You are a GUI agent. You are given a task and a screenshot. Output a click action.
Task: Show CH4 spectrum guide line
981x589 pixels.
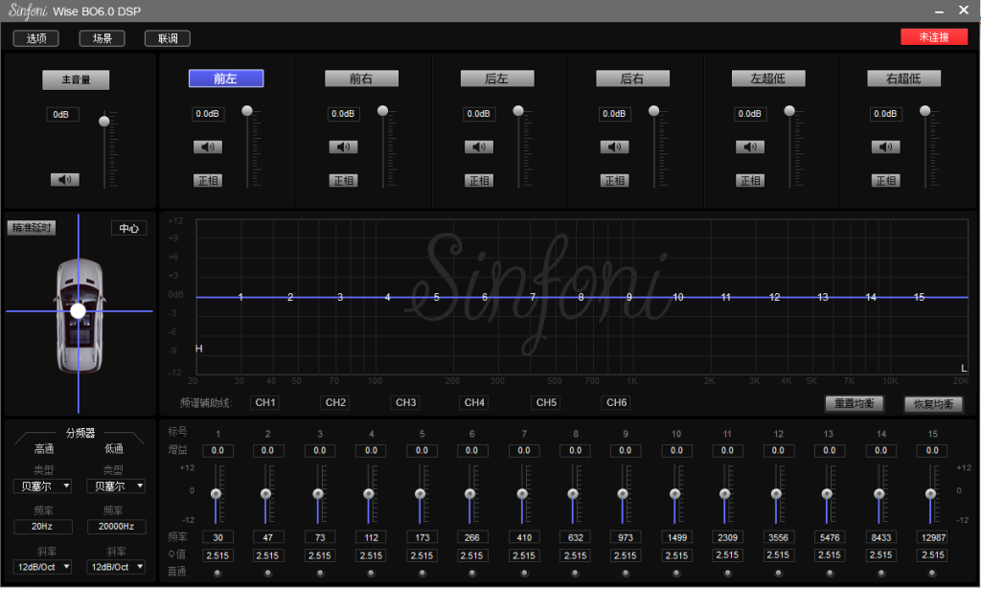[x=474, y=402]
